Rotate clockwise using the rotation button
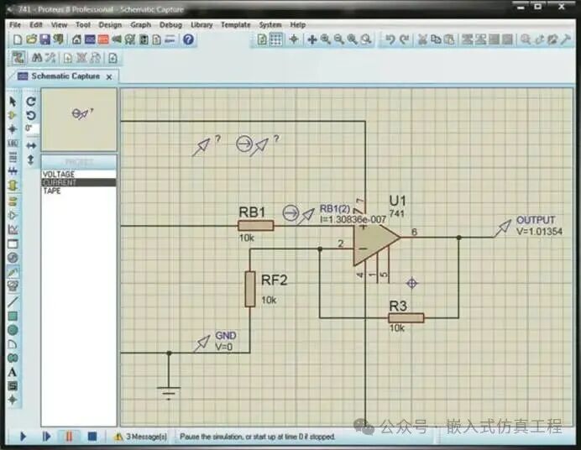 pos(31,101)
